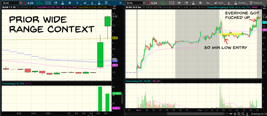
Task: Open right chart news/clock panel icon
Action: 186,3
